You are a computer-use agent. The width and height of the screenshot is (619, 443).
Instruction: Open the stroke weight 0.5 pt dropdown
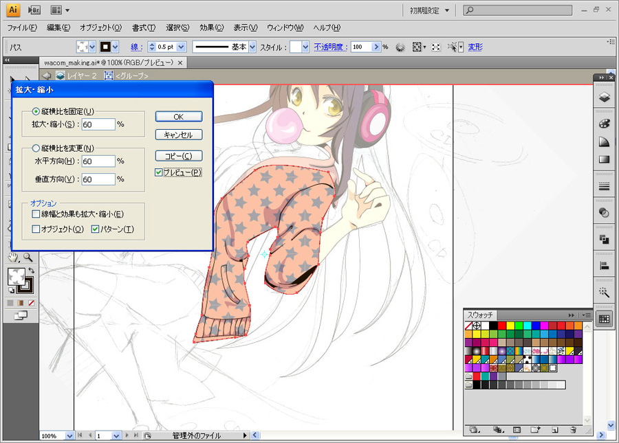pos(181,47)
